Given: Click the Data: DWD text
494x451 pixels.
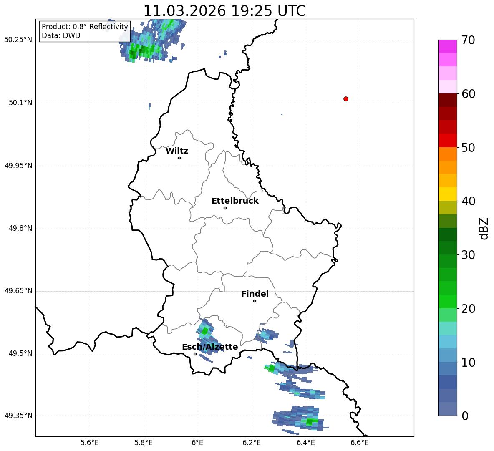Looking at the screenshot, I should [61, 35].
